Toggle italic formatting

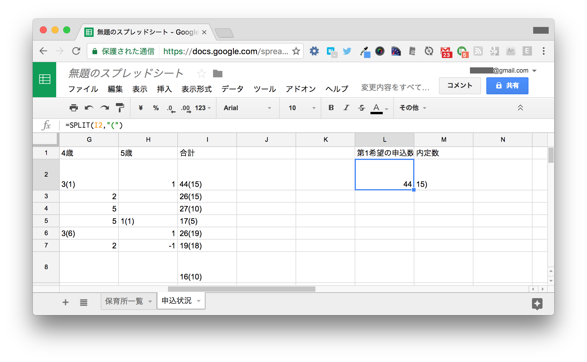[x=346, y=107]
